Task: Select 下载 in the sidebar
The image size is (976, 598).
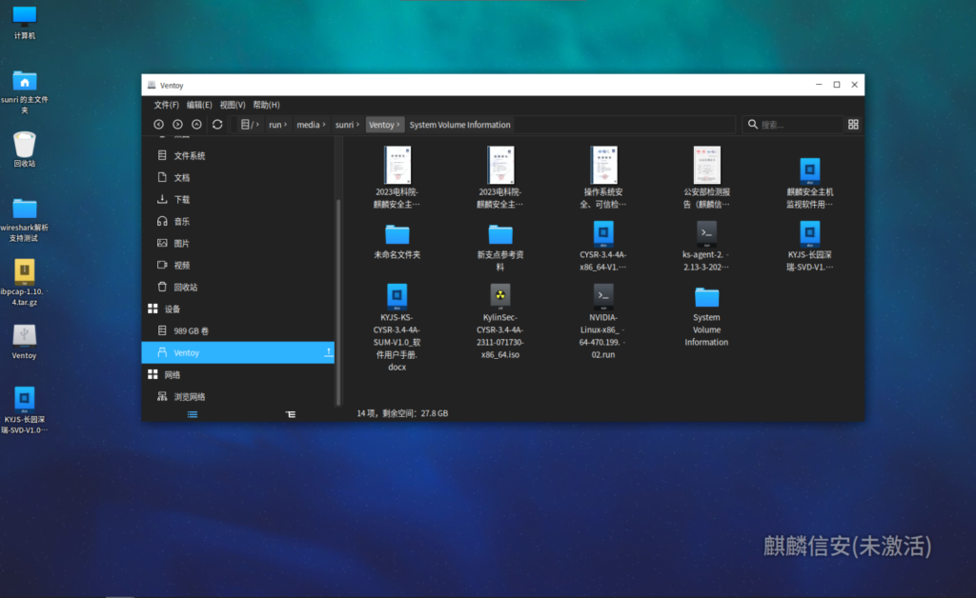Action: click(181, 199)
